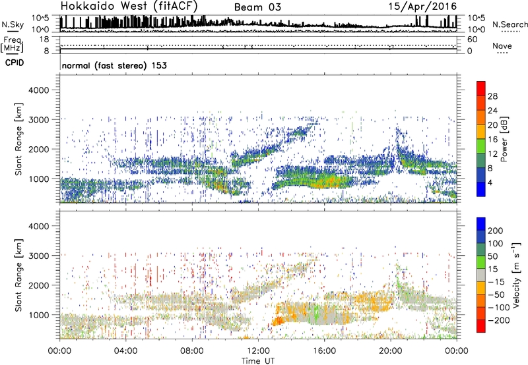Click the '16:00' time tick label

(x=324, y=351)
